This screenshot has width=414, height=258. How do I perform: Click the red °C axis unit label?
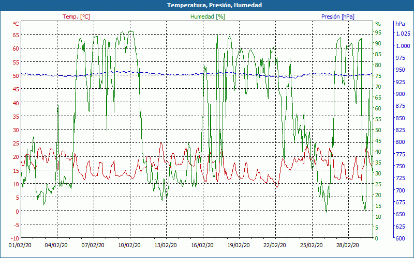click(x=16, y=24)
